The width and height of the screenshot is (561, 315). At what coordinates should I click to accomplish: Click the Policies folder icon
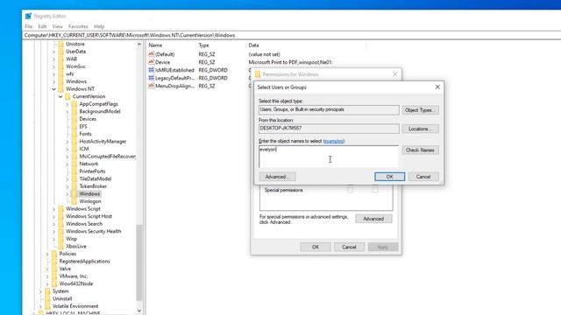54,254
